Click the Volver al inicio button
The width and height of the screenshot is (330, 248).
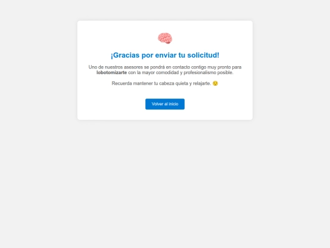click(165, 104)
